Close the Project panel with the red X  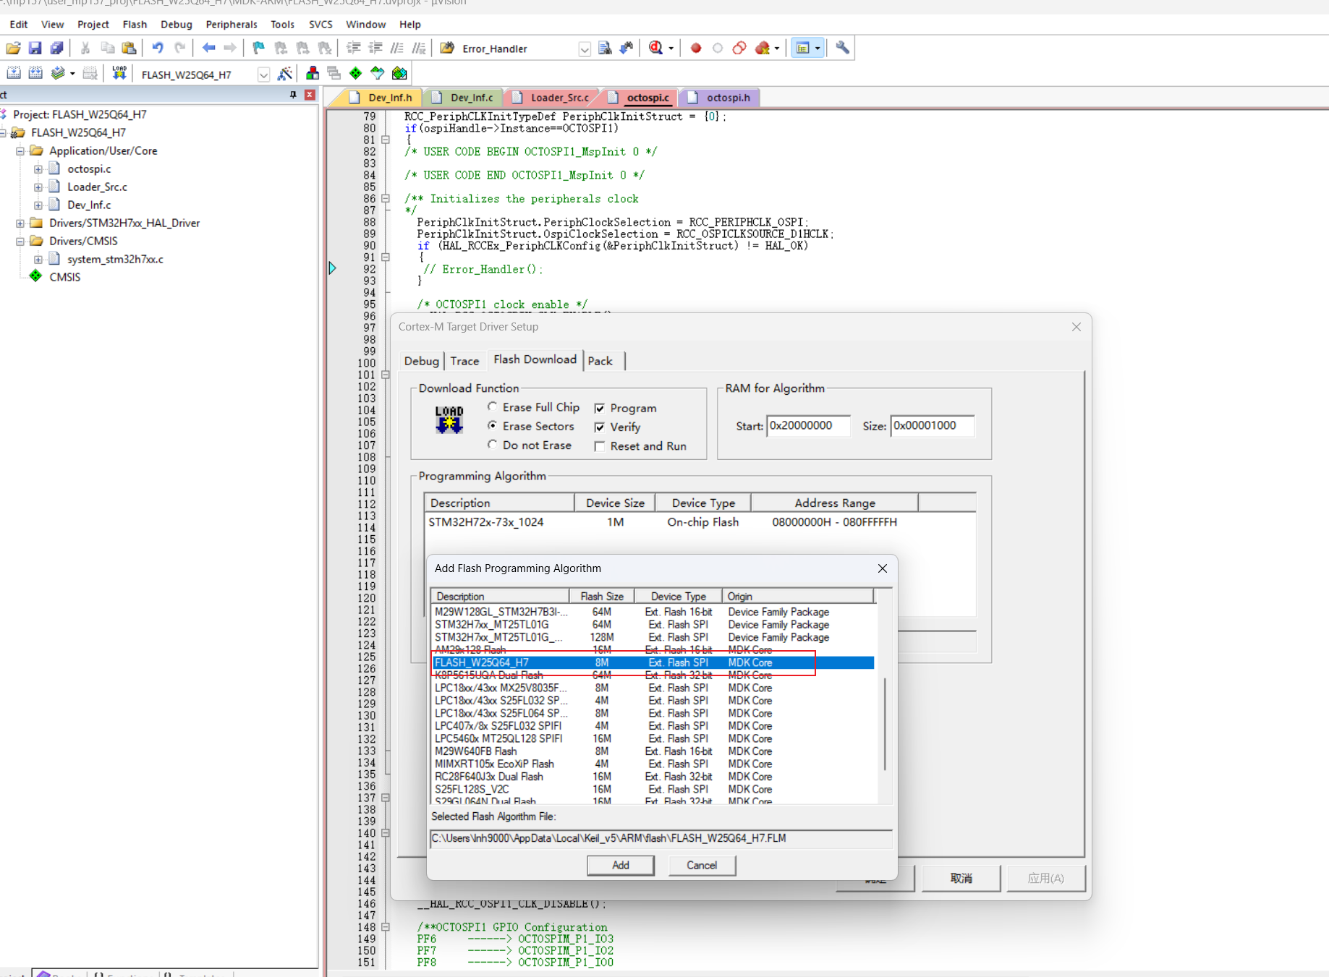[310, 95]
